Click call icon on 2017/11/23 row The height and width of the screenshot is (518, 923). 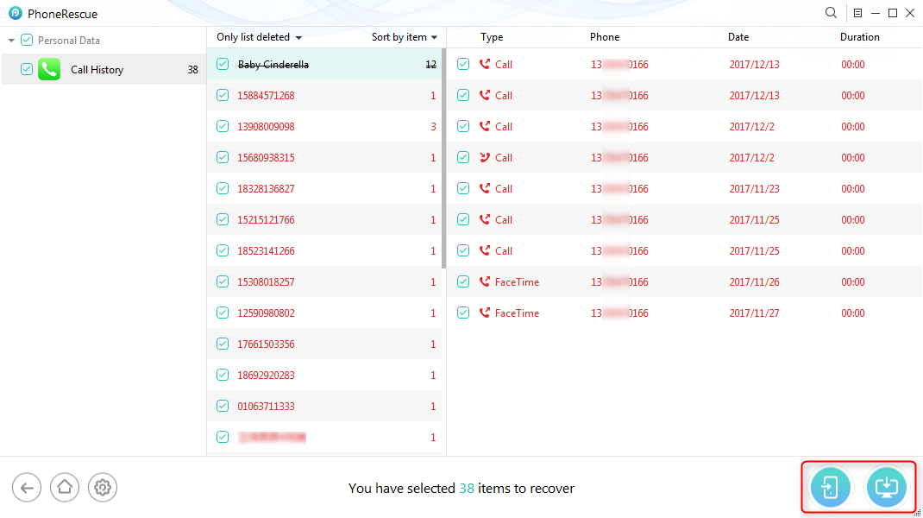point(485,188)
